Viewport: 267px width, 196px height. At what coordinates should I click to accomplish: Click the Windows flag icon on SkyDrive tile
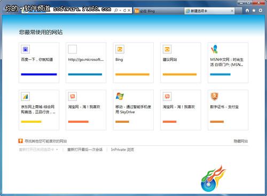pos(120,96)
